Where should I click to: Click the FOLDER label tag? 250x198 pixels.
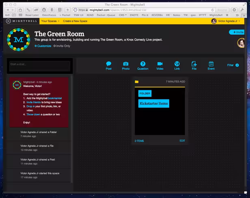click(x=145, y=93)
